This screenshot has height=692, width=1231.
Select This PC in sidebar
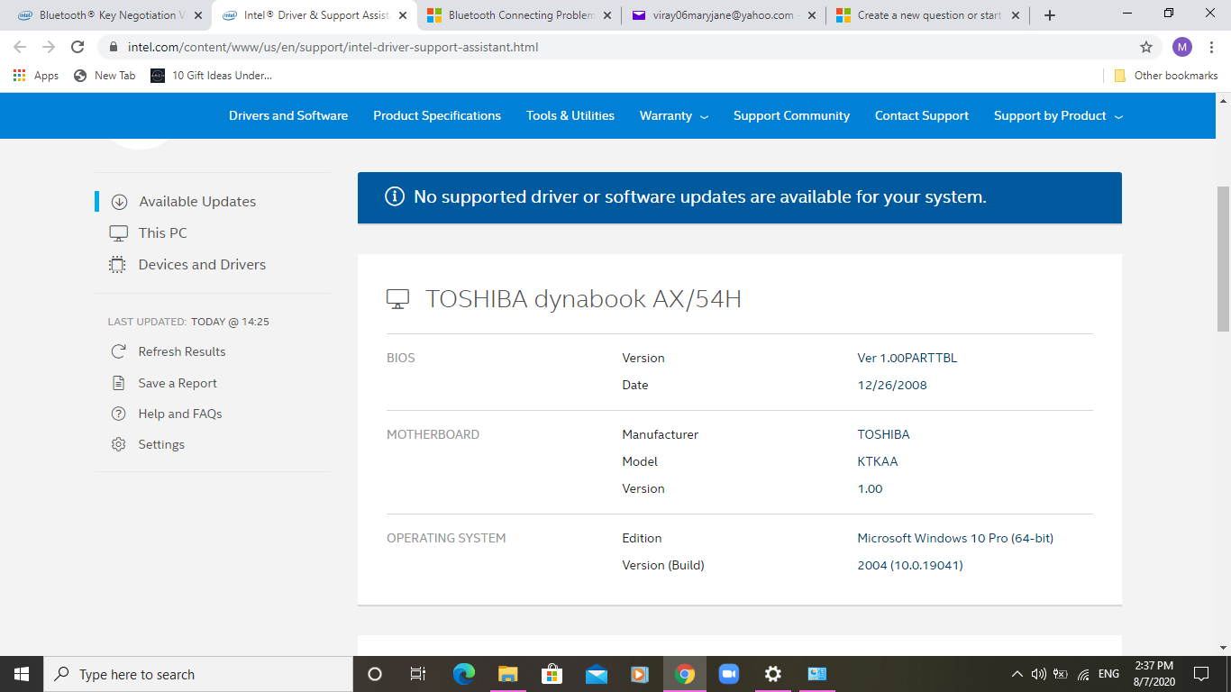click(x=163, y=233)
